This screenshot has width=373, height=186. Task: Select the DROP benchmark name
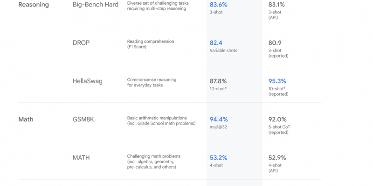point(81,43)
